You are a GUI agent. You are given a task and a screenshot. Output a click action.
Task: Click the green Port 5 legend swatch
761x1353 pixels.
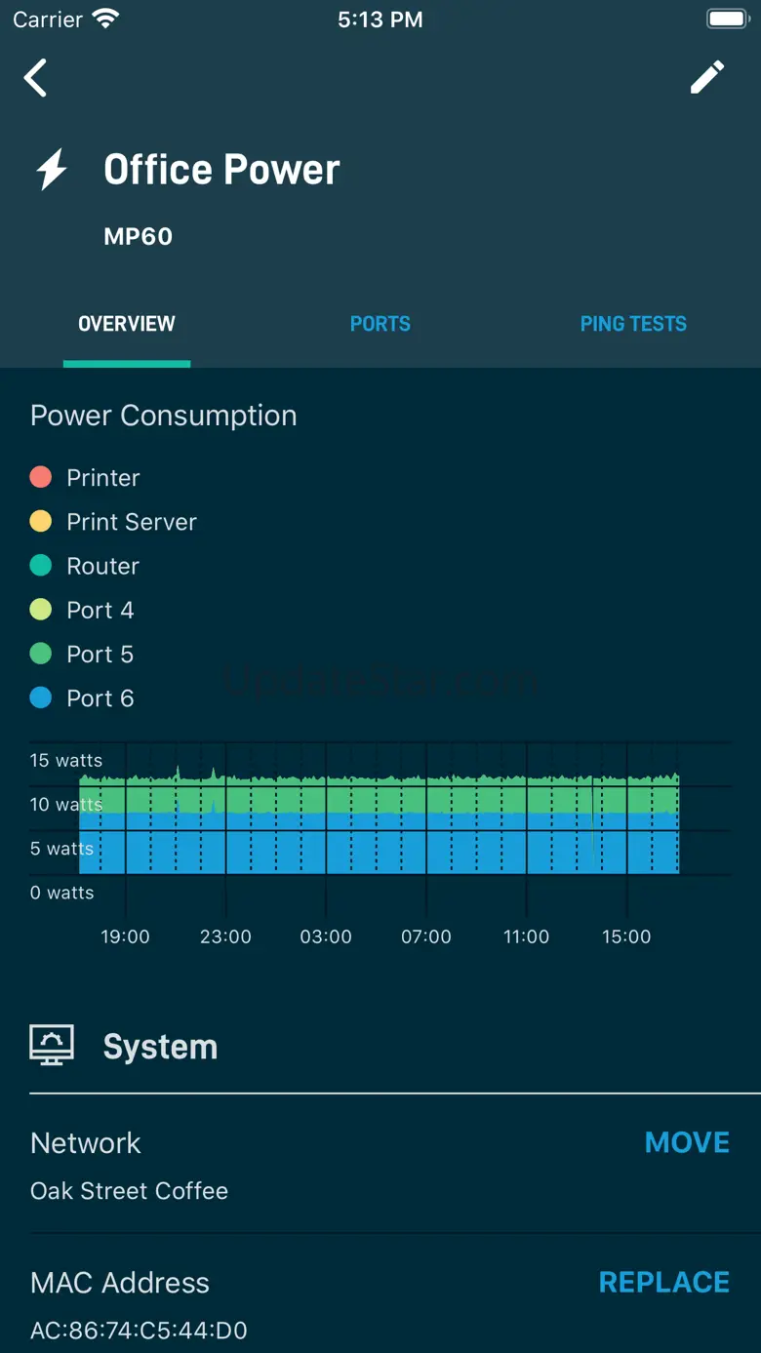41,654
